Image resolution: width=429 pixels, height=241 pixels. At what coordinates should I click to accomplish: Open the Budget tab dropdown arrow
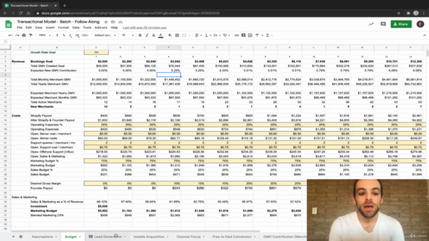tap(80, 236)
